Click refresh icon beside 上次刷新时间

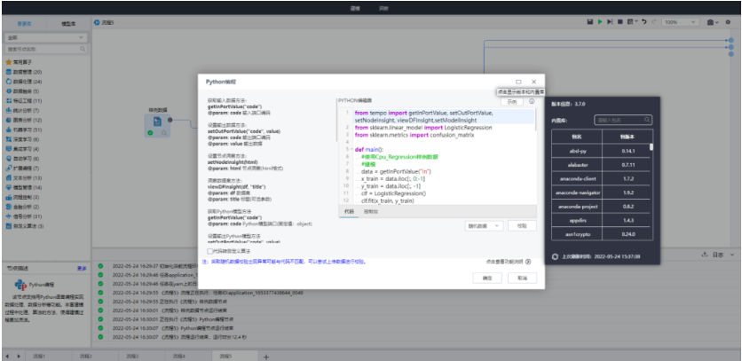pyautogui.click(x=555, y=253)
